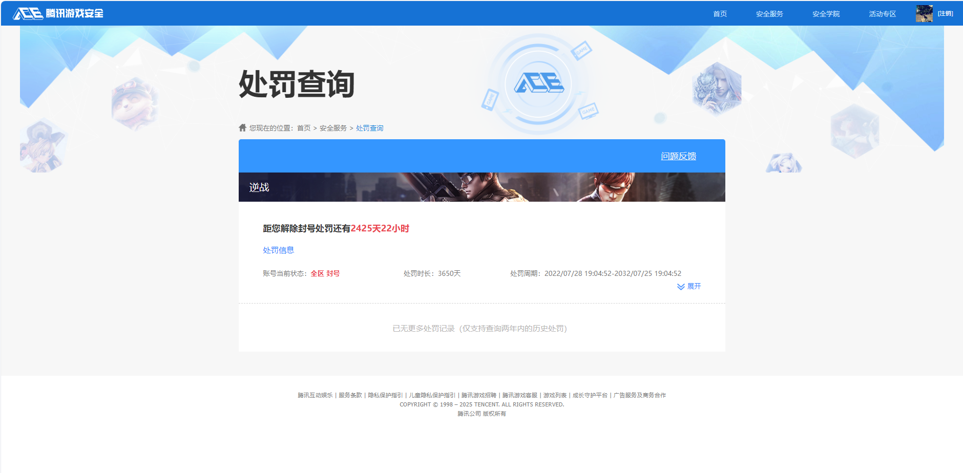Open the 安全学院 navigation menu
Image resolution: width=963 pixels, height=473 pixels.
click(826, 13)
